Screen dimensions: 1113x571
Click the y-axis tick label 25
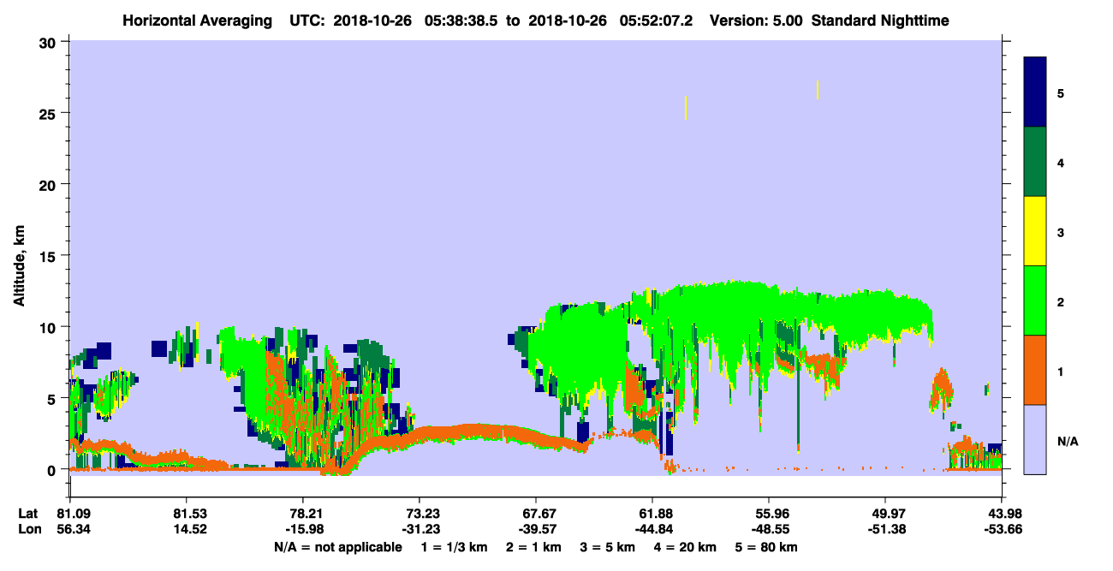point(48,113)
